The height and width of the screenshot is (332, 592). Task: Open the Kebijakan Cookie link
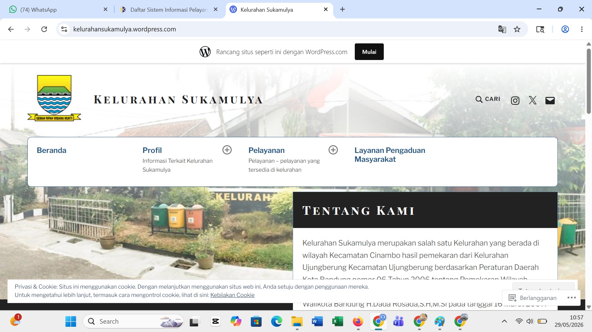[232, 295]
